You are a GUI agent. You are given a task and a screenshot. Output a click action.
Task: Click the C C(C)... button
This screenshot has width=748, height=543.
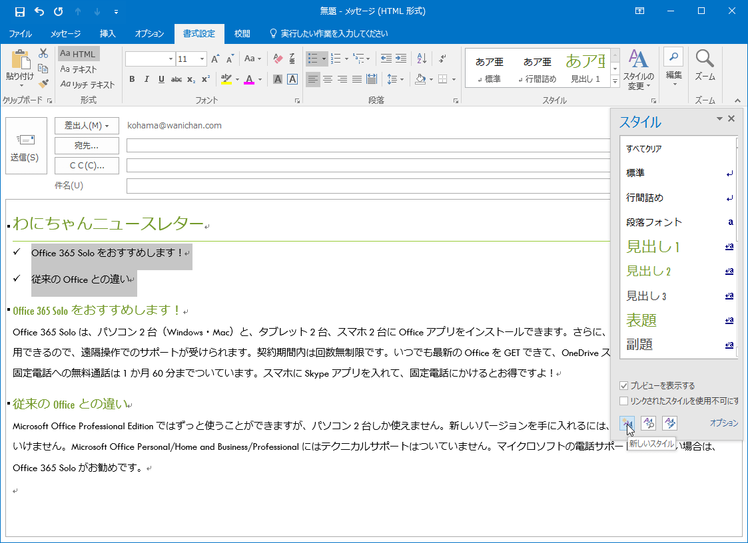87,166
